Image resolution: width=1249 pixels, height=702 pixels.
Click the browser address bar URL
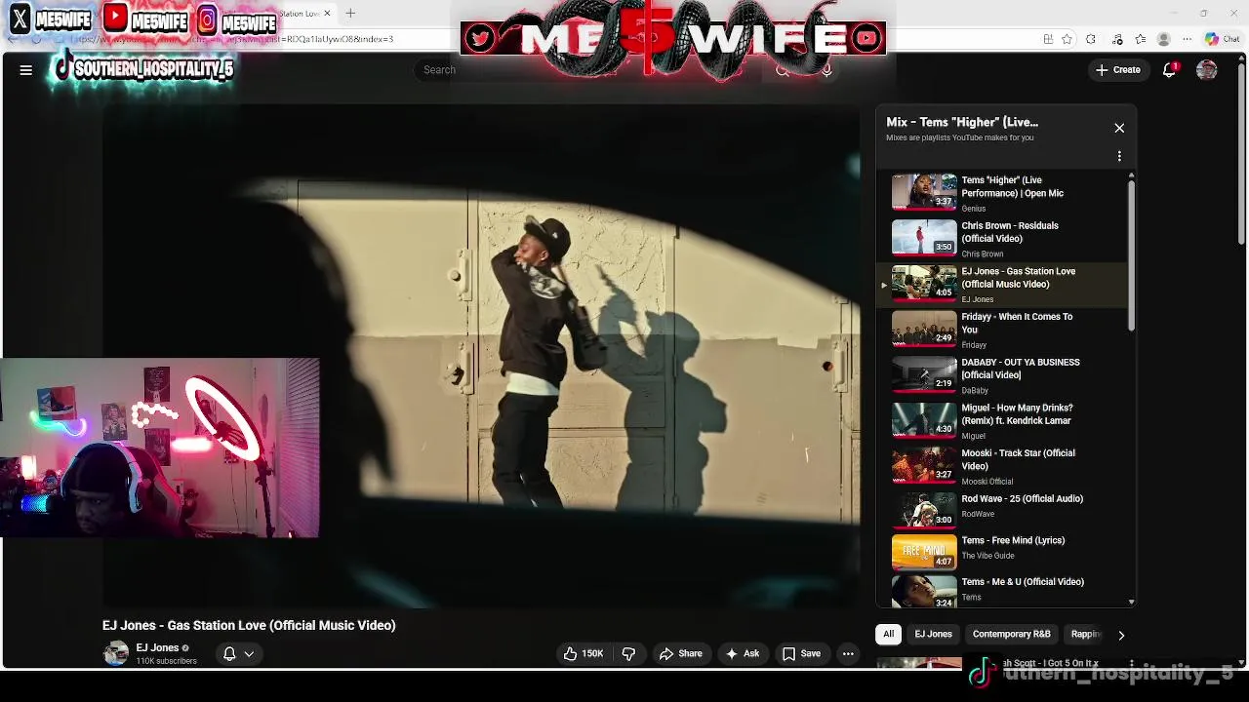(234, 39)
